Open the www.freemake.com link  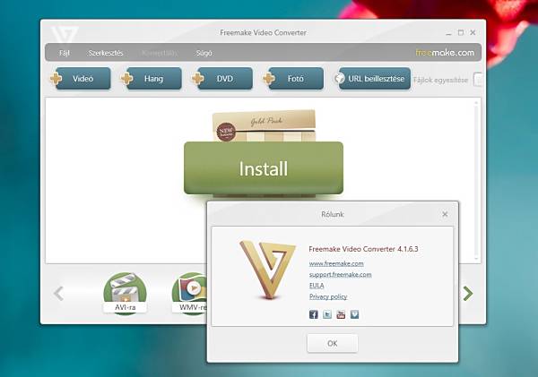coord(336,263)
